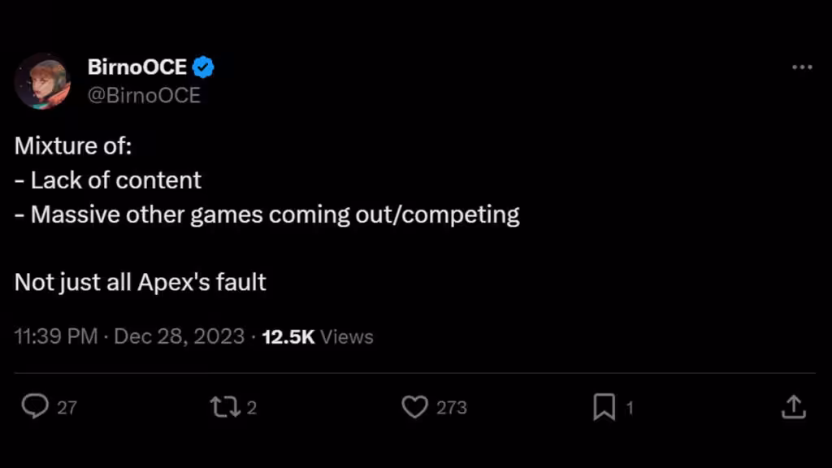Click the reply speech bubble icon
832x468 pixels.
[x=34, y=406]
